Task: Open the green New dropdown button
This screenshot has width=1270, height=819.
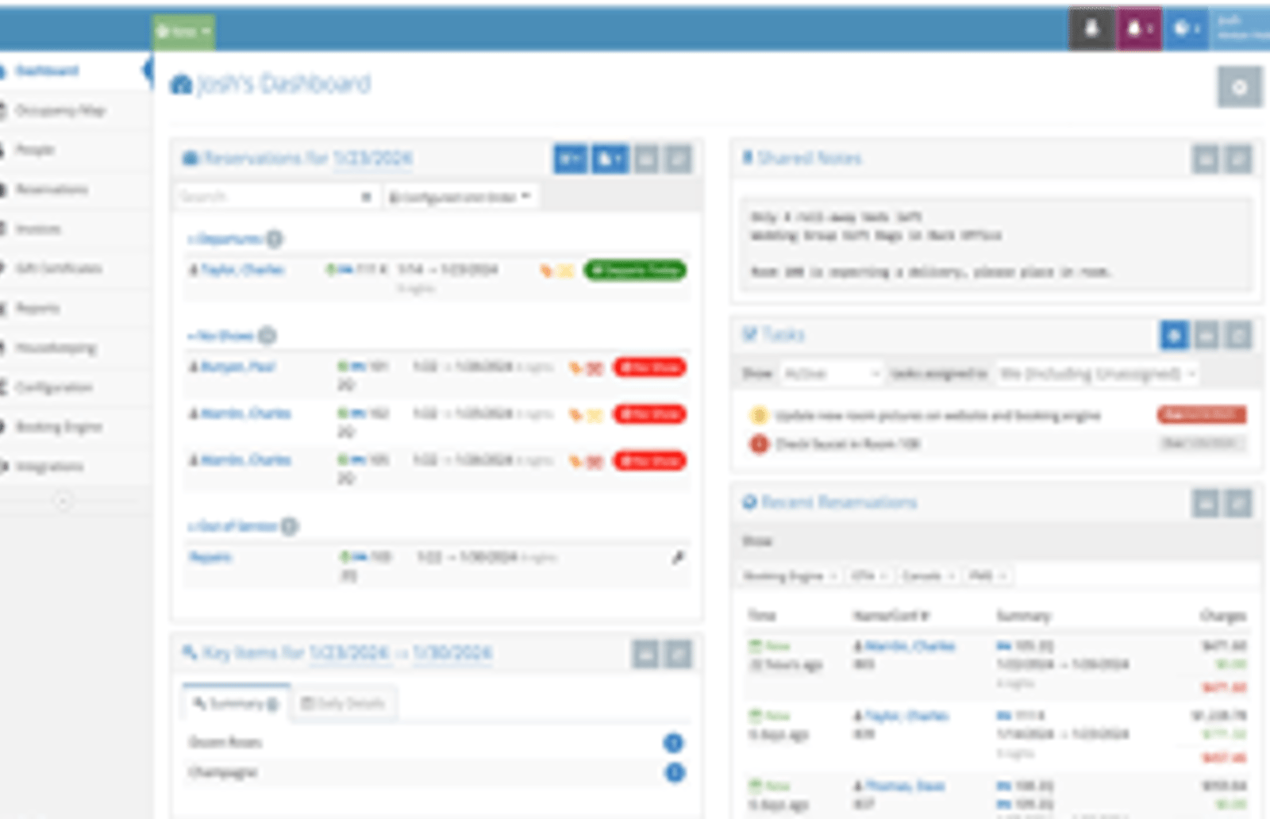Action: 183,32
